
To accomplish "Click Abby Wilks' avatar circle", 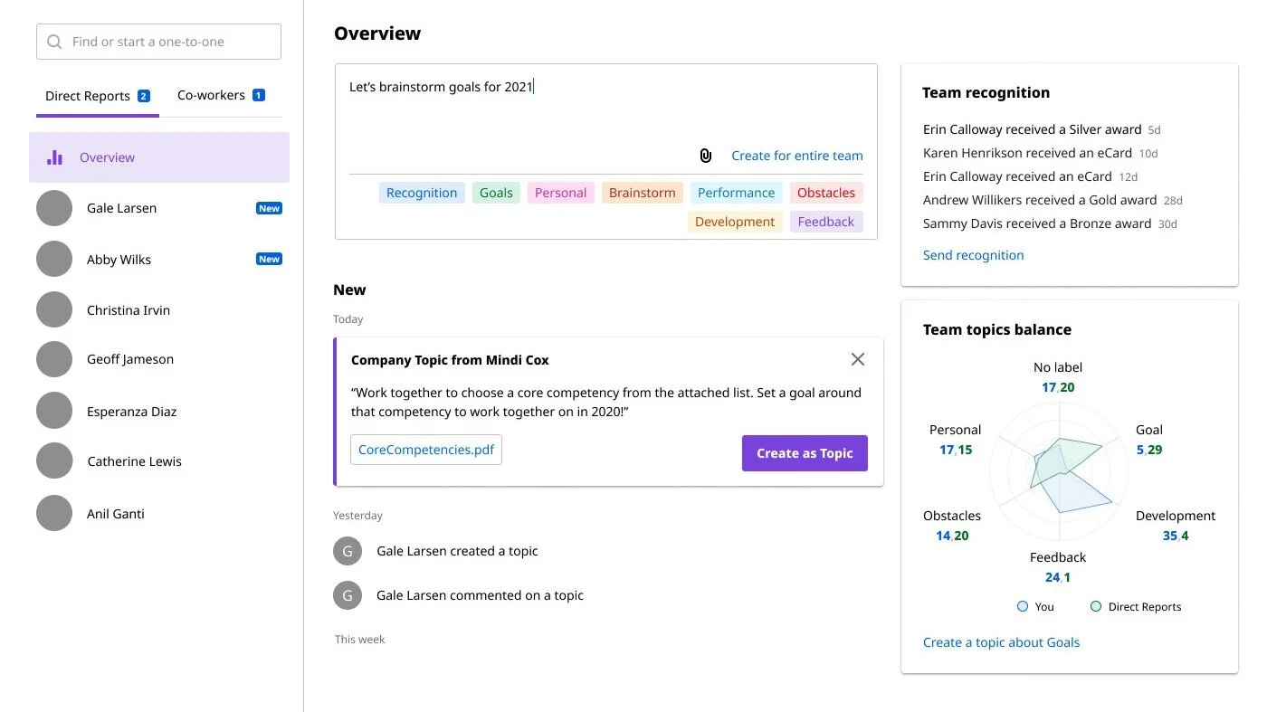I will click(x=54, y=259).
